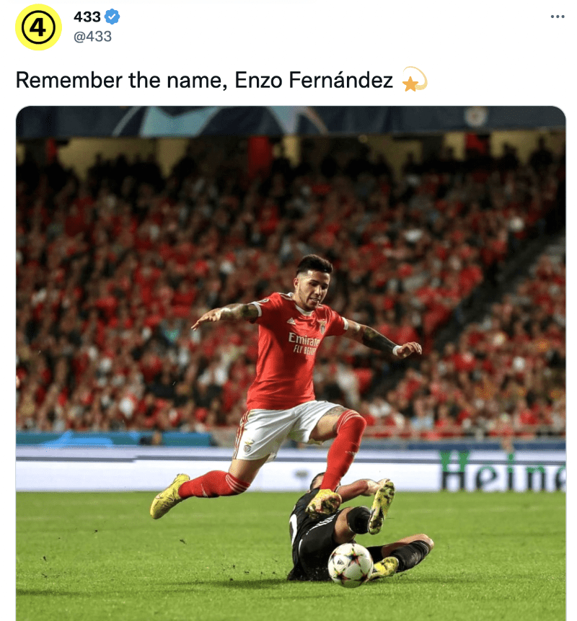Click the soccer ball in the photo

[350, 565]
